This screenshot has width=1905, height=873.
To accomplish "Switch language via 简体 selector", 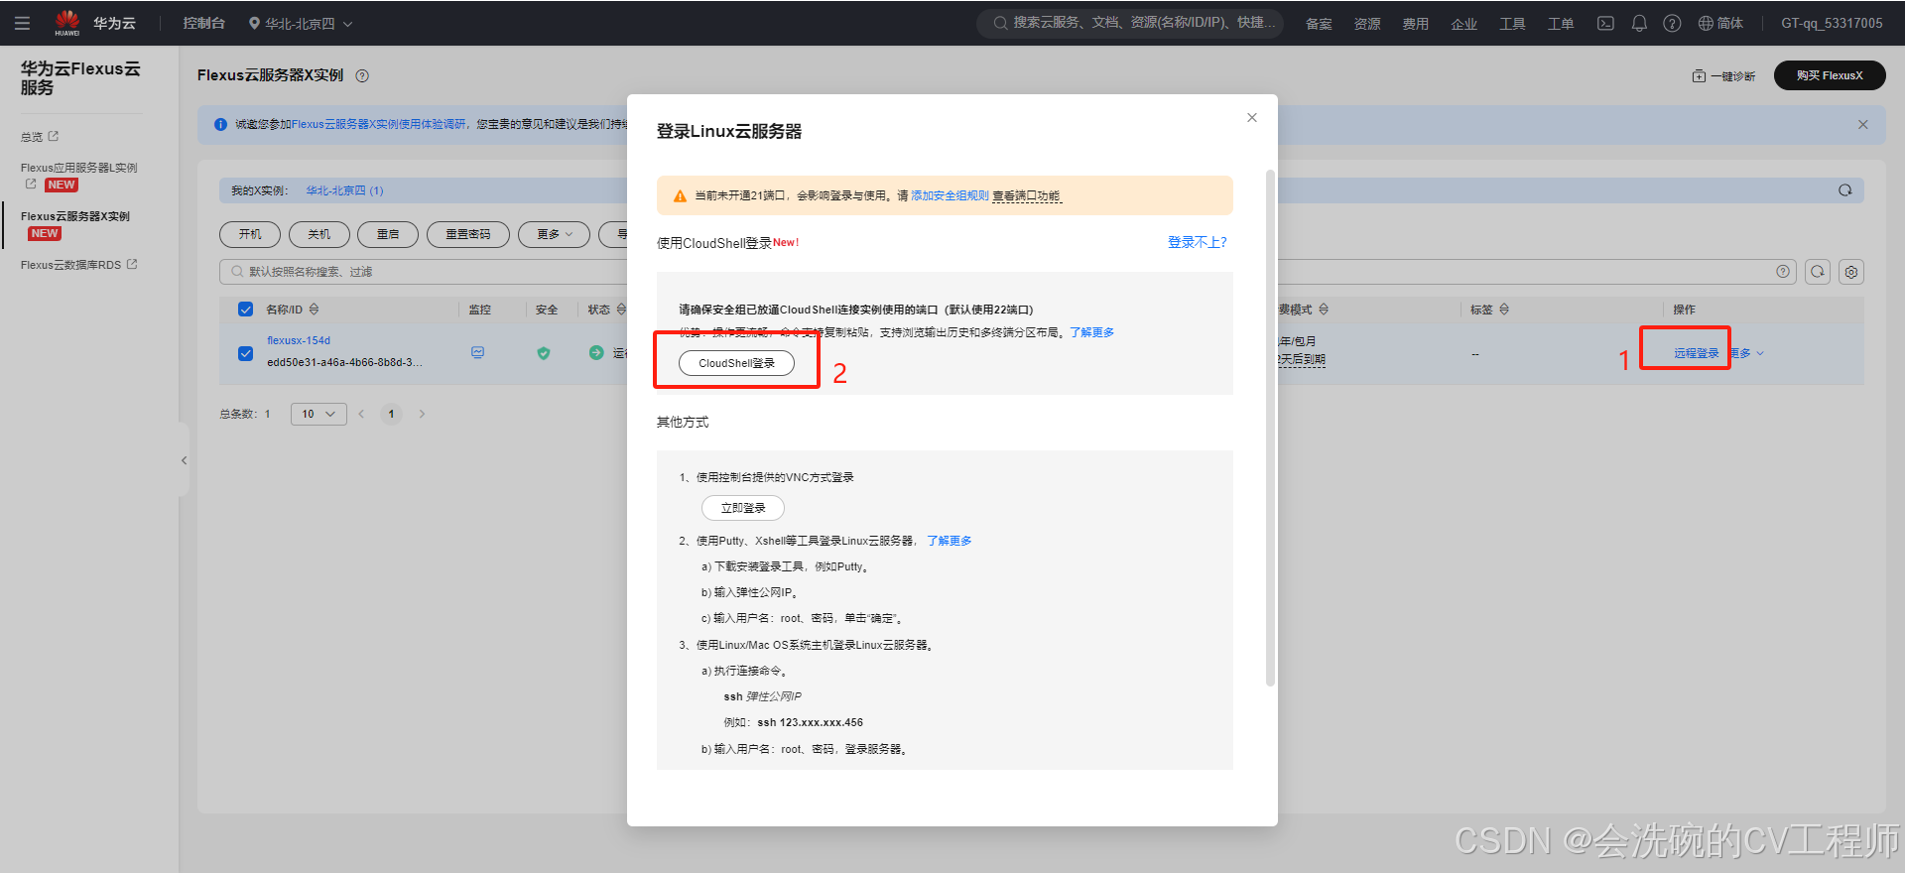I will (x=1720, y=23).
